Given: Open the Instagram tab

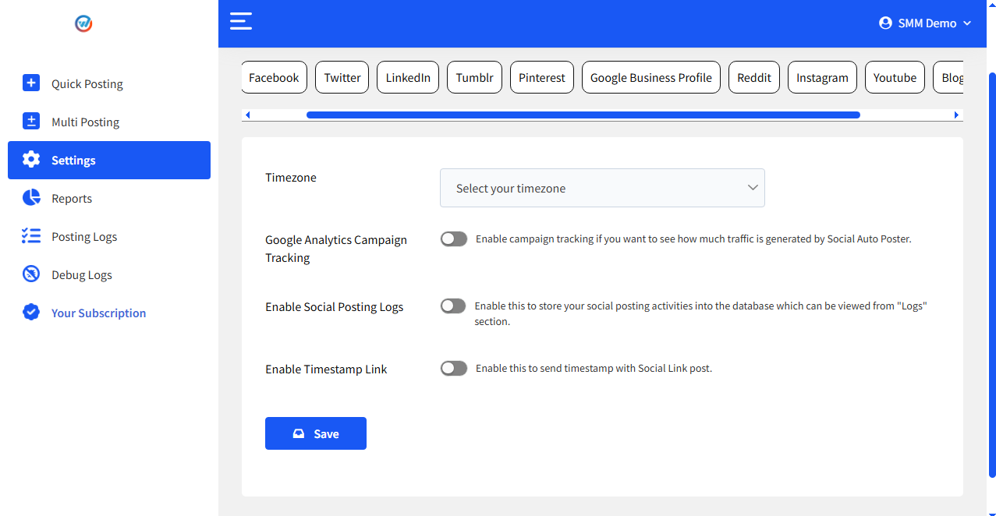Looking at the screenshot, I should (822, 77).
